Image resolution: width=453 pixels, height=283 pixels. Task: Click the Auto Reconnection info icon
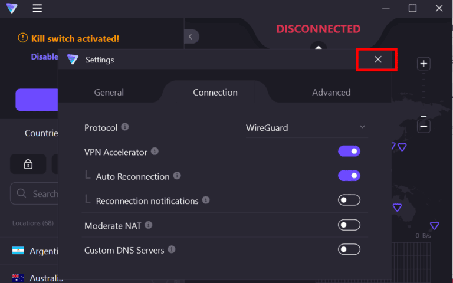point(177,176)
